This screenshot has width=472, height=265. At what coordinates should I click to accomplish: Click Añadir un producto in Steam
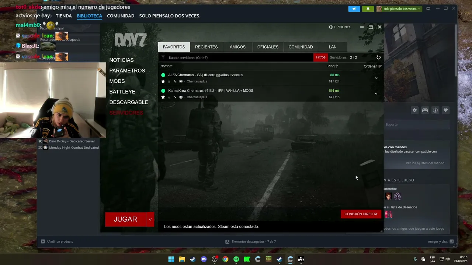point(57,241)
